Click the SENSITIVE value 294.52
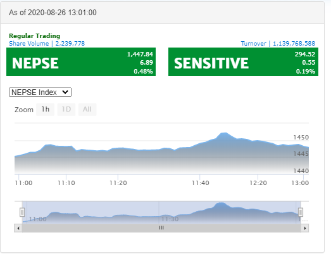 pos(305,54)
